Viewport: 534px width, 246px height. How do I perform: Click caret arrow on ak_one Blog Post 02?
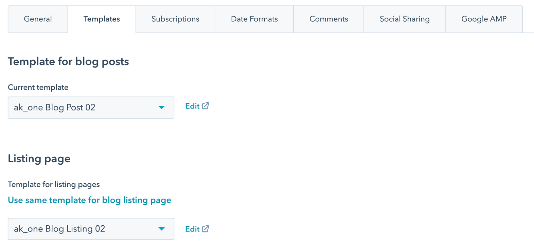click(x=162, y=107)
